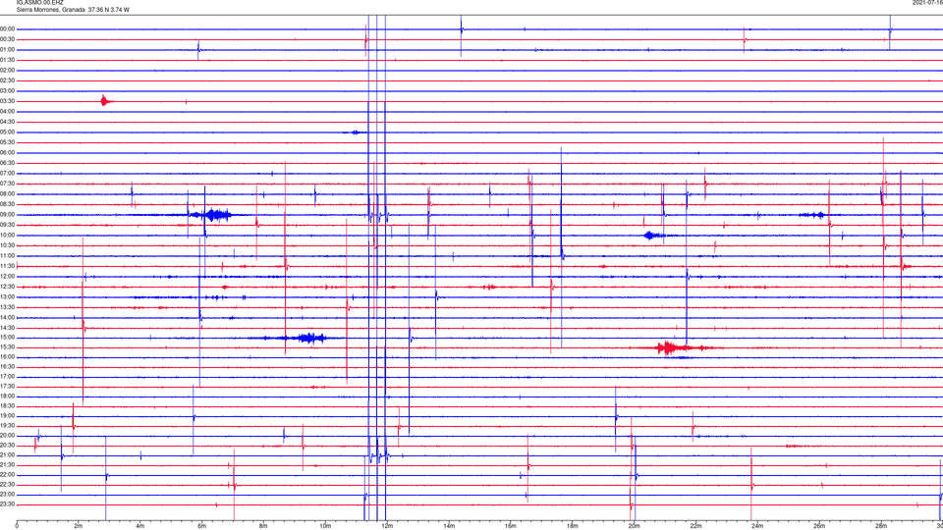Select the 03:00 trace time label
This screenshot has height=530, width=943.
(x=8, y=91)
